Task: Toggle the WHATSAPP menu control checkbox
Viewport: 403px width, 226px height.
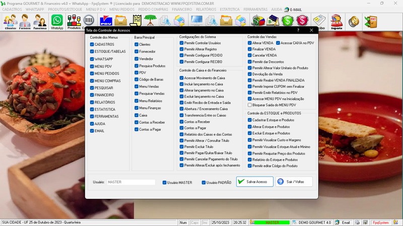Action: click(92, 59)
